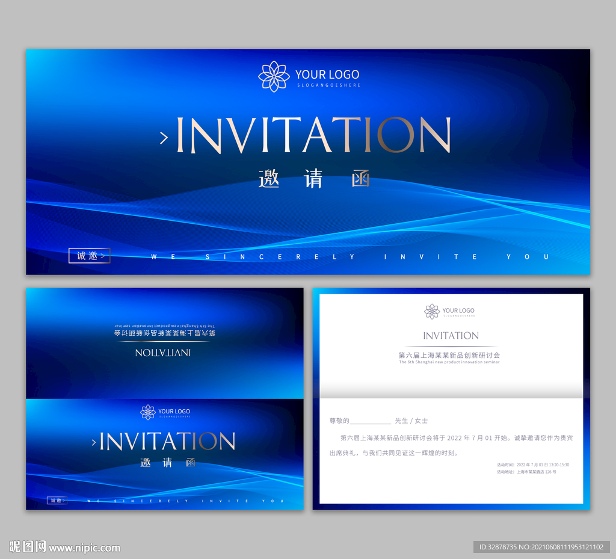
Task: Select the 邀请函 characters on the top card
Action: [314, 179]
